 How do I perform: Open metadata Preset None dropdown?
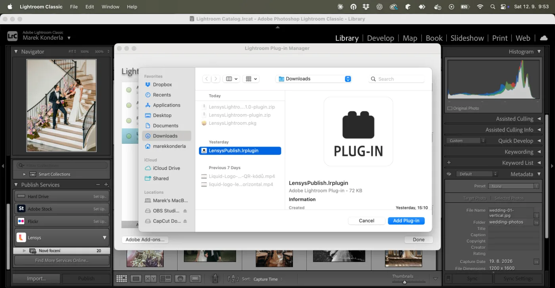[x=513, y=186]
